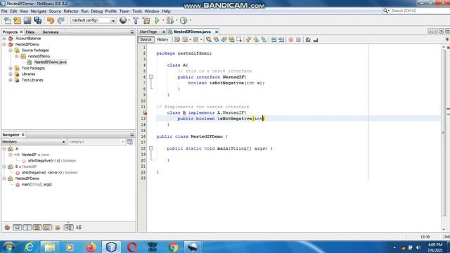This screenshot has height=253, width=450.
Task: Click the Uncomment icon in editor toolbar
Action: [316, 40]
